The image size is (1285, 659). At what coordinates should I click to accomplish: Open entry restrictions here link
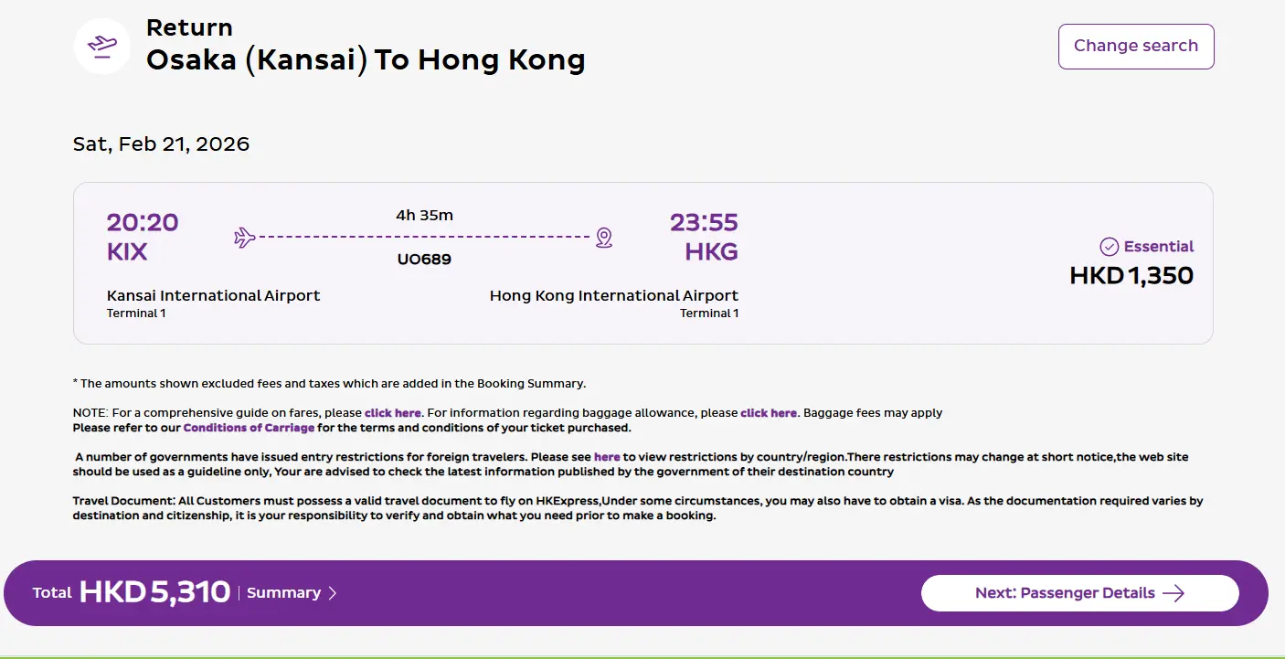coord(607,457)
